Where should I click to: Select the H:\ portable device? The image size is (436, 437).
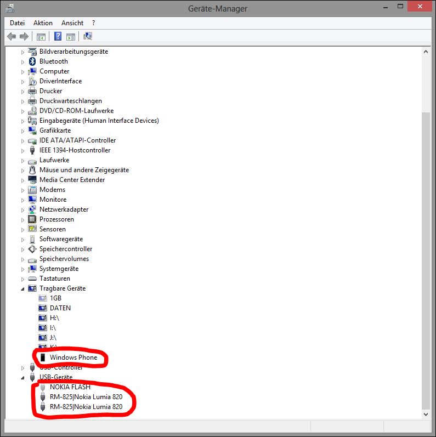[x=54, y=318]
